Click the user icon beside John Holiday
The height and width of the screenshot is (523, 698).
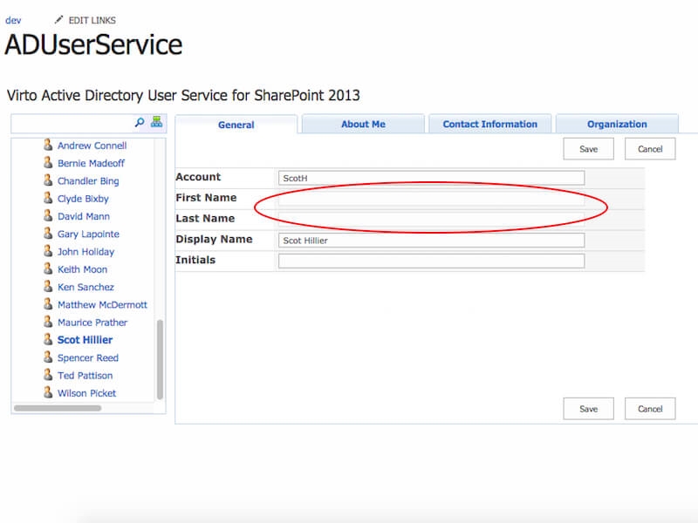pyautogui.click(x=48, y=251)
